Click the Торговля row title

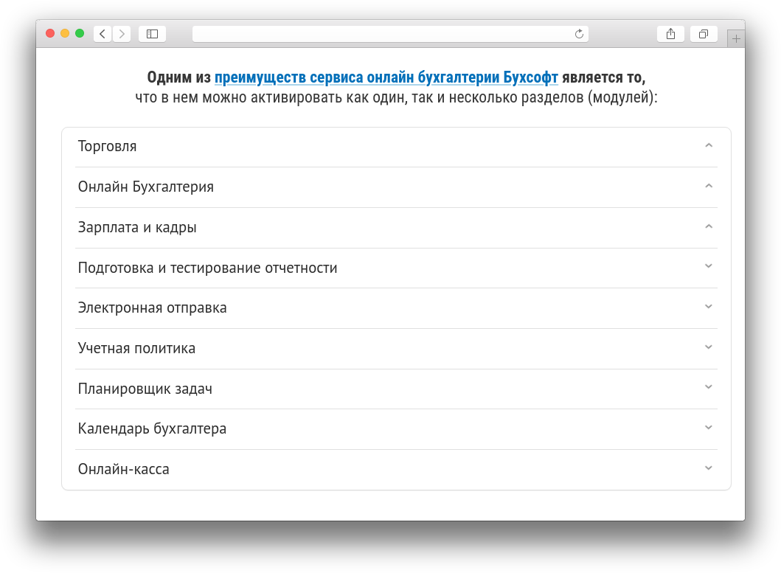coord(107,147)
